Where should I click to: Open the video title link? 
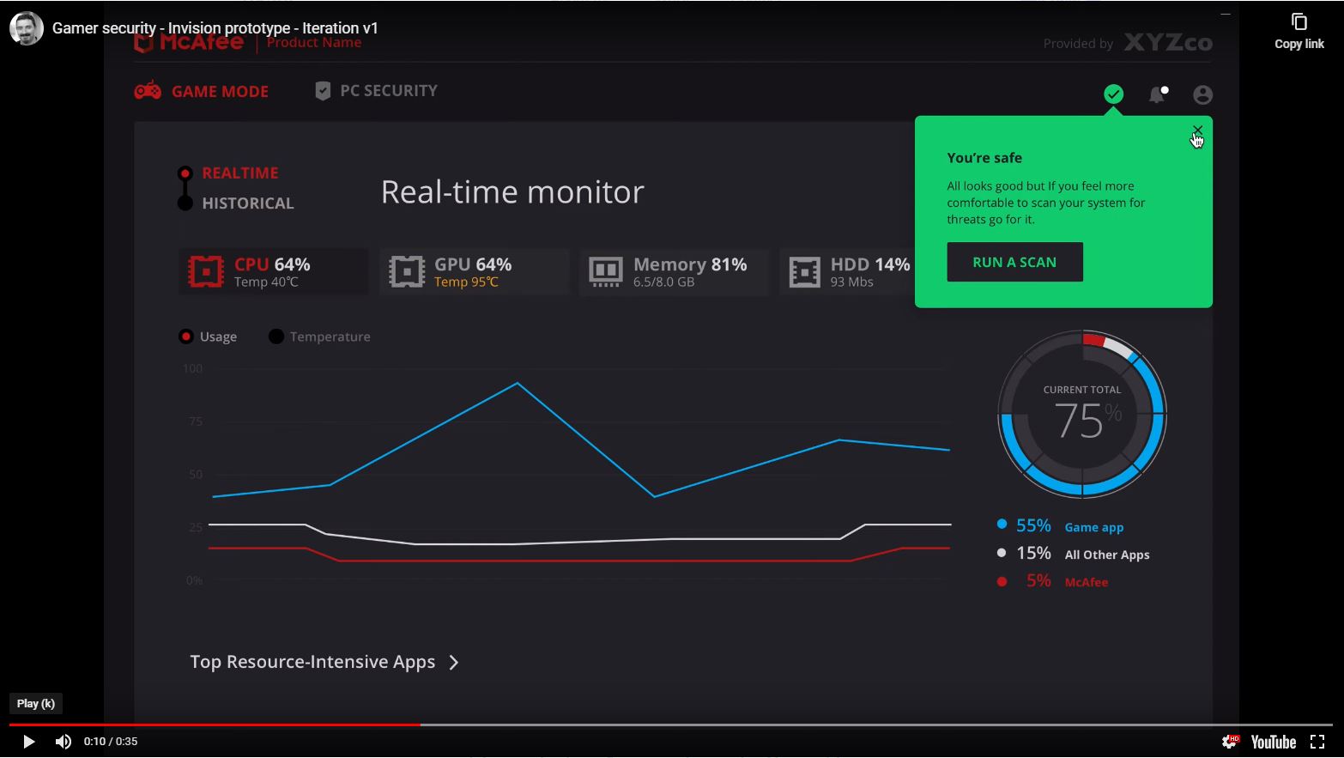[215, 28]
